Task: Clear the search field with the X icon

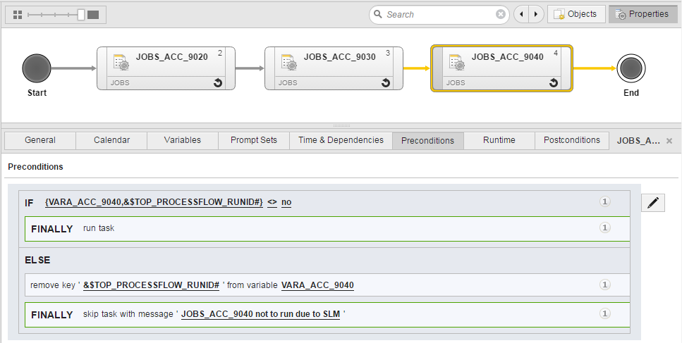Action: [500, 14]
